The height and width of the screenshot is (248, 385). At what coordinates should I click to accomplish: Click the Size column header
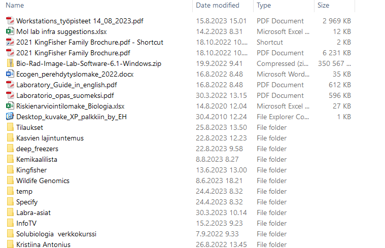point(323,6)
